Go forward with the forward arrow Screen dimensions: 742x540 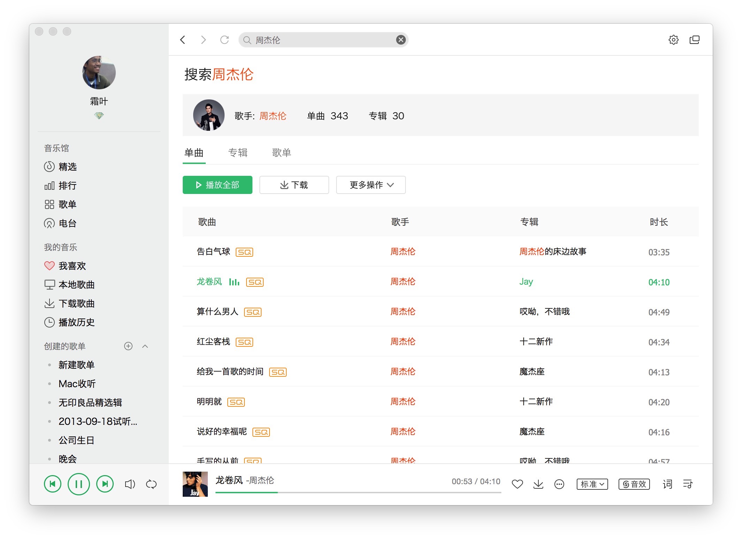pyautogui.click(x=204, y=40)
